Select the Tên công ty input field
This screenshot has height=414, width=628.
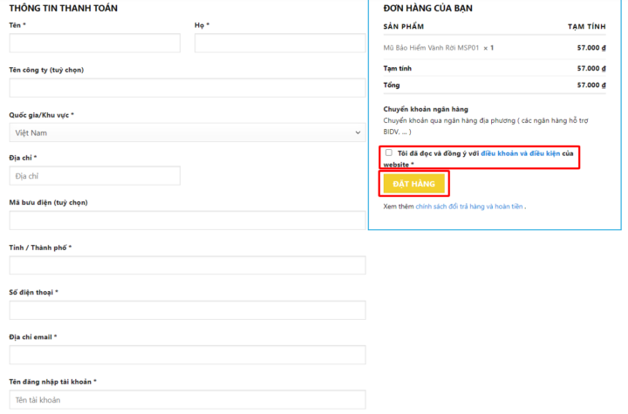[188, 87]
